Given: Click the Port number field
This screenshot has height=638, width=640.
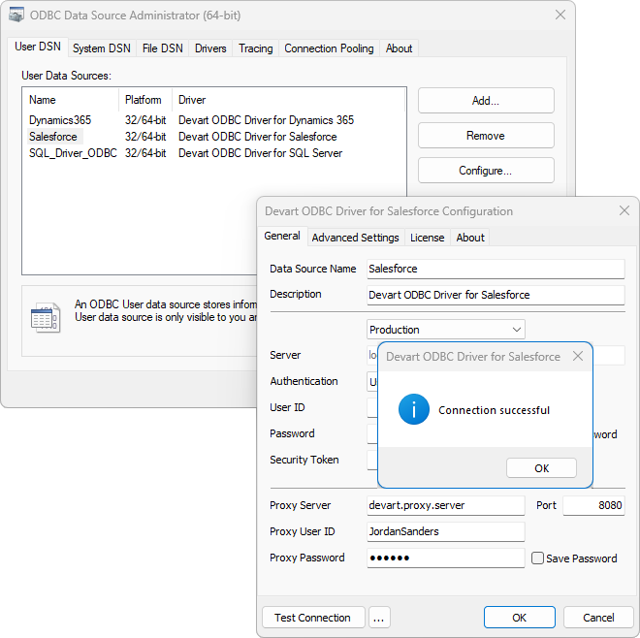Looking at the screenshot, I should pos(593,505).
